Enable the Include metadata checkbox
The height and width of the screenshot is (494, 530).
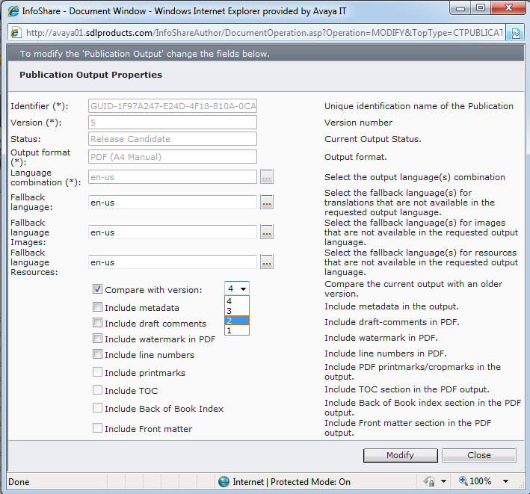[97, 307]
